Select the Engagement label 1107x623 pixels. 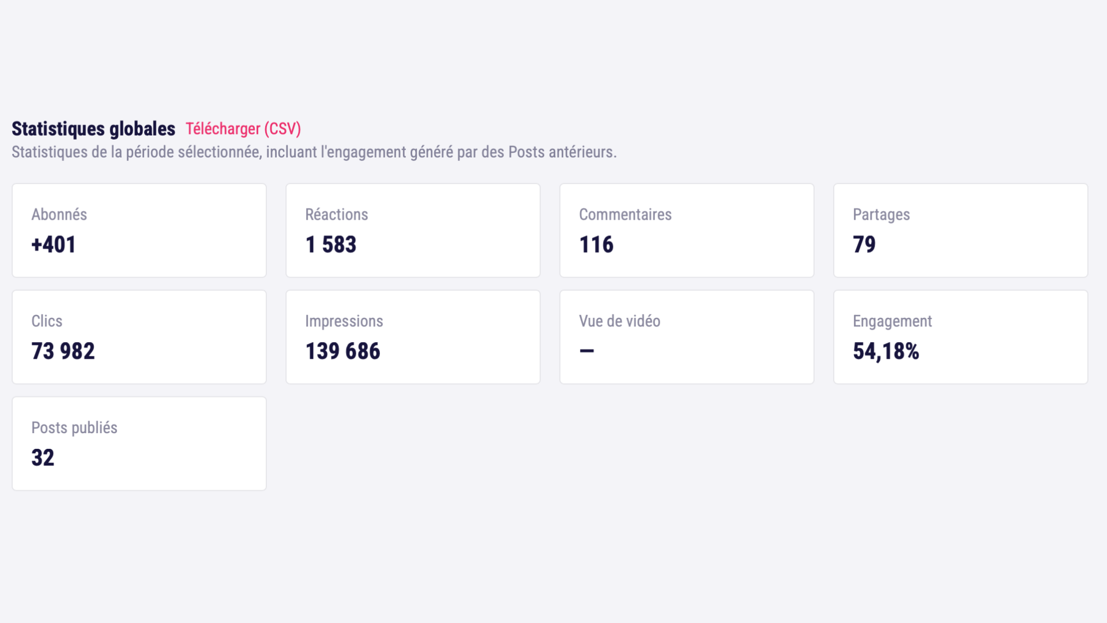click(892, 321)
